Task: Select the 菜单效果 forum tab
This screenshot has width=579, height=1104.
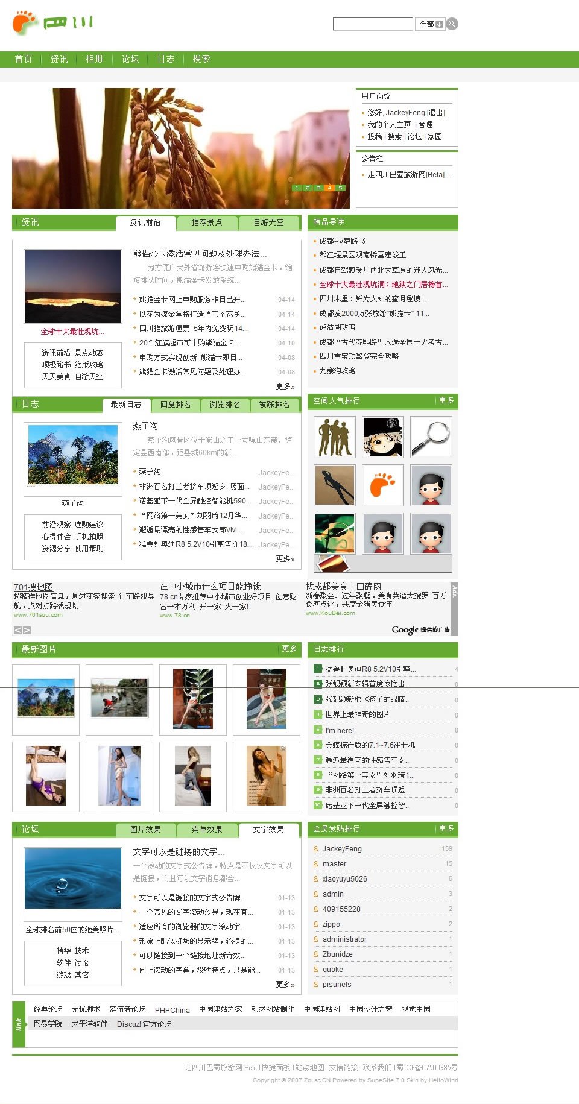Action: coord(207,830)
